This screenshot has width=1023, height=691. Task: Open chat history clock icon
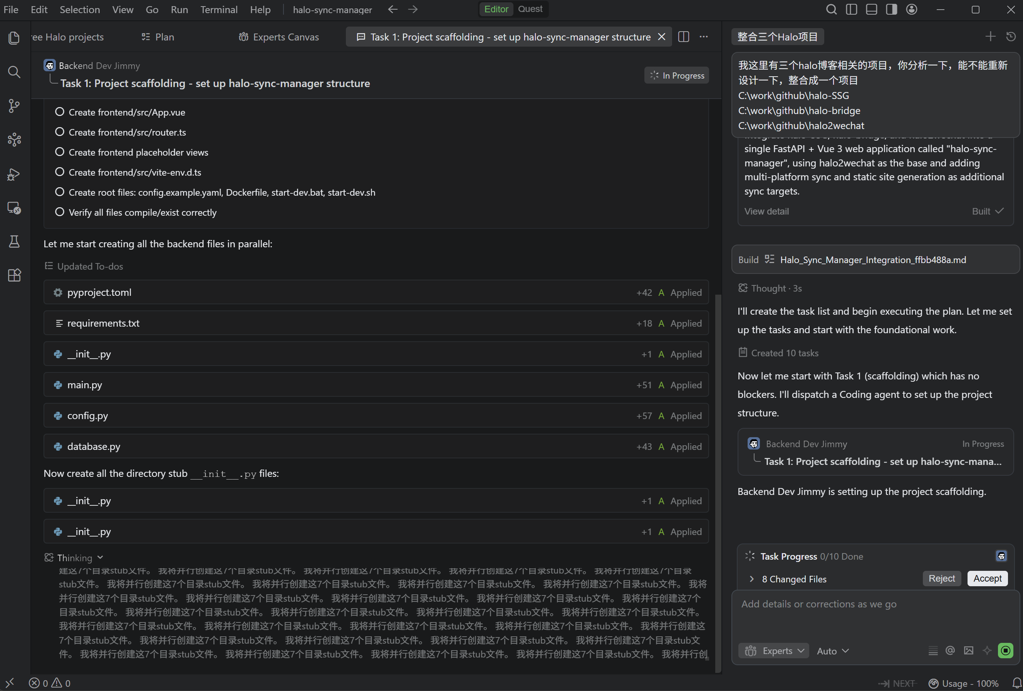1011,37
